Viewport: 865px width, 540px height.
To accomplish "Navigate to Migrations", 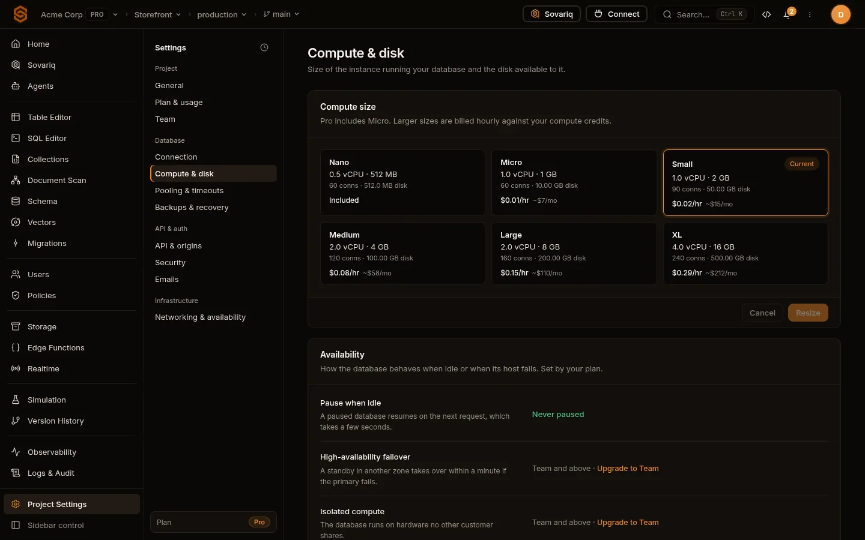I will coord(72,243).
